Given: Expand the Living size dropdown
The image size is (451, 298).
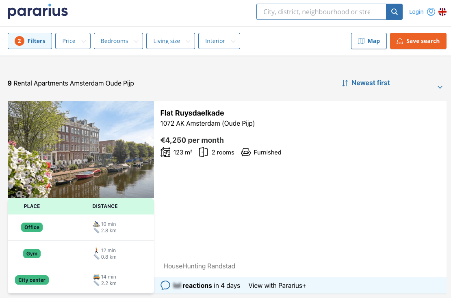Looking at the screenshot, I should pyautogui.click(x=171, y=41).
